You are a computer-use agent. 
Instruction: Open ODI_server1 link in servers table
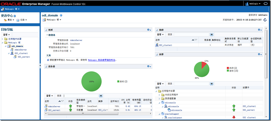pos(54,110)
